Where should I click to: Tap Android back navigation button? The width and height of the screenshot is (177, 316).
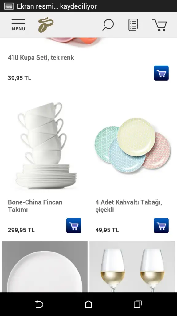(x=39, y=304)
